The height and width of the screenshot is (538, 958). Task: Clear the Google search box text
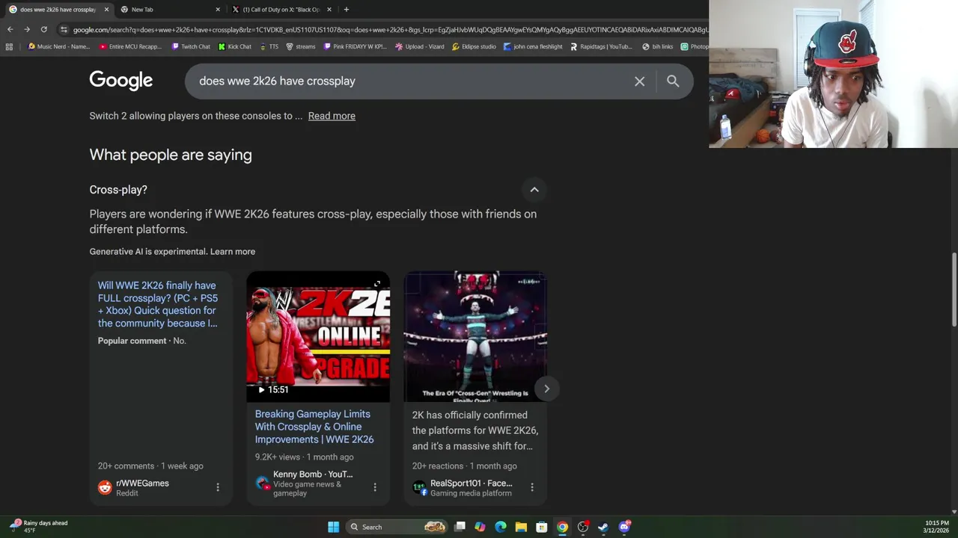(639, 81)
